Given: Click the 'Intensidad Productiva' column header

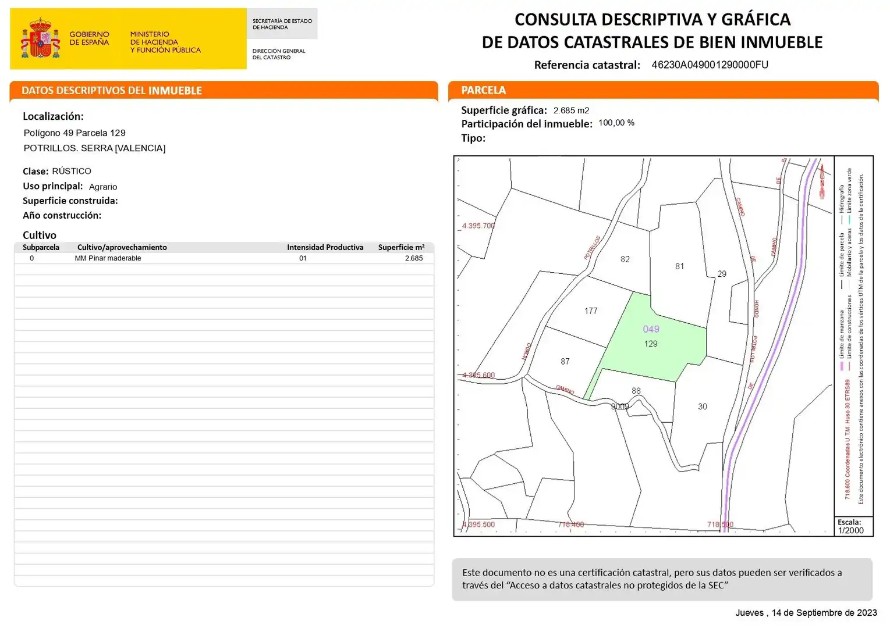Looking at the screenshot, I should tap(325, 247).
